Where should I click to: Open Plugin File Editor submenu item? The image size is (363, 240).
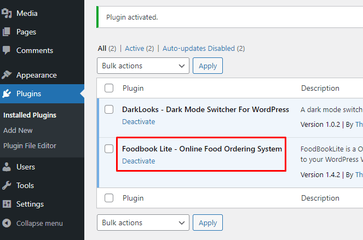(x=30, y=145)
